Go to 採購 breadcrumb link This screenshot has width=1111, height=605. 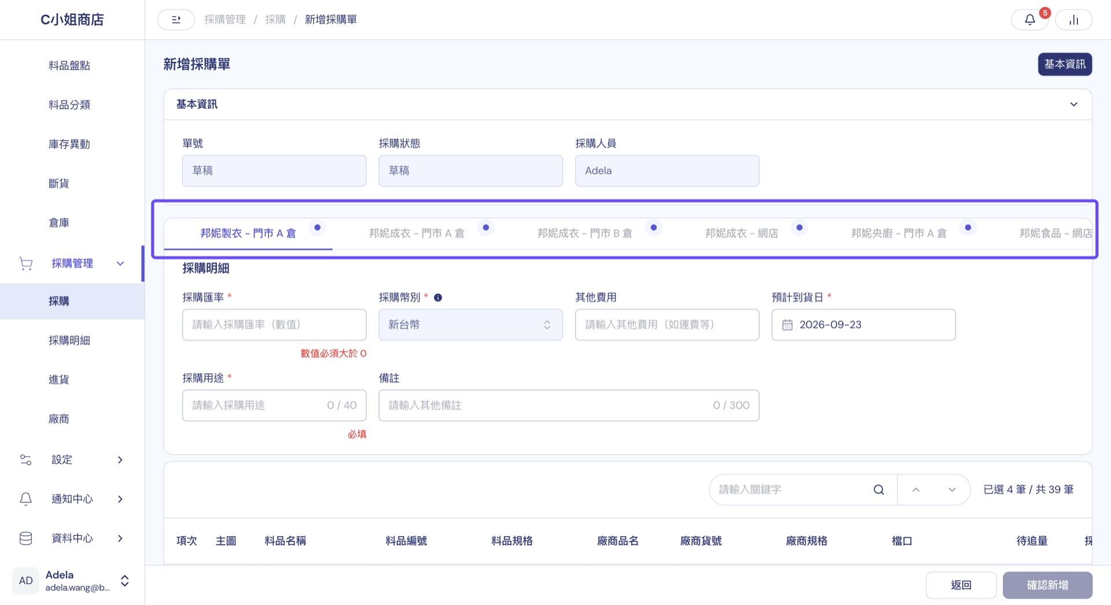coord(275,20)
